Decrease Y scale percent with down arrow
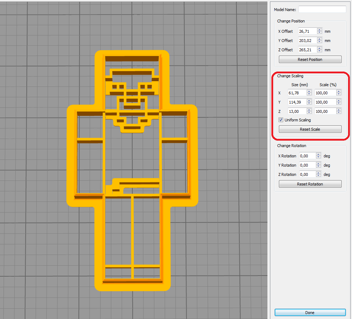 click(339, 104)
